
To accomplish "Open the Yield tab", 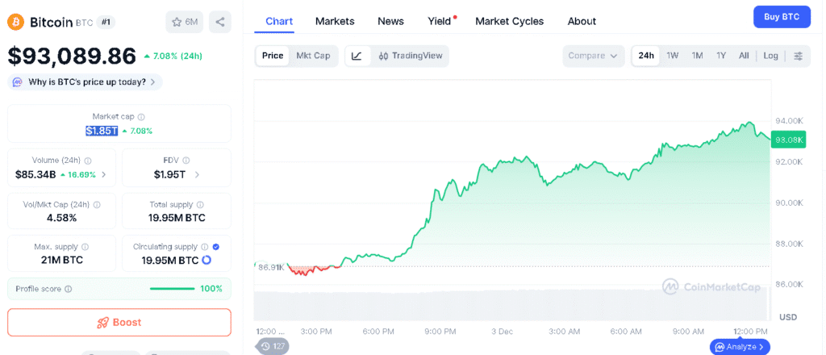I will click(x=440, y=22).
